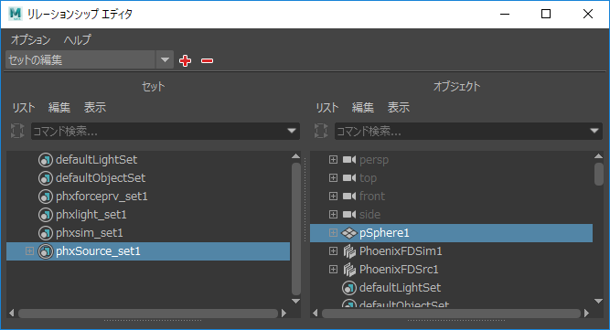This screenshot has height=330, width=610.
Task: Expand the front camera node
Action: pyautogui.click(x=333, y=196)
